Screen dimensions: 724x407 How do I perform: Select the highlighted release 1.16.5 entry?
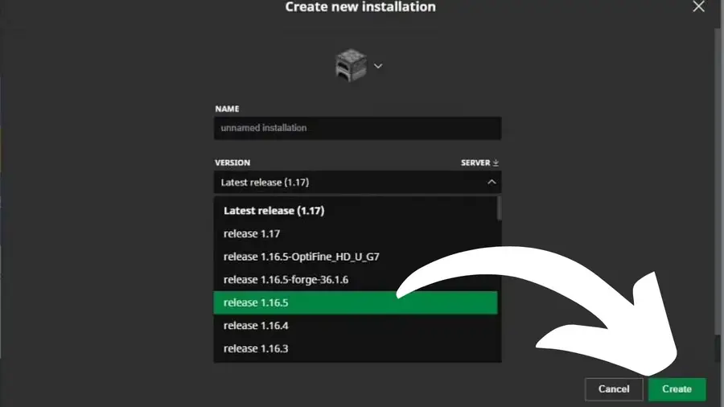point(256,303)
